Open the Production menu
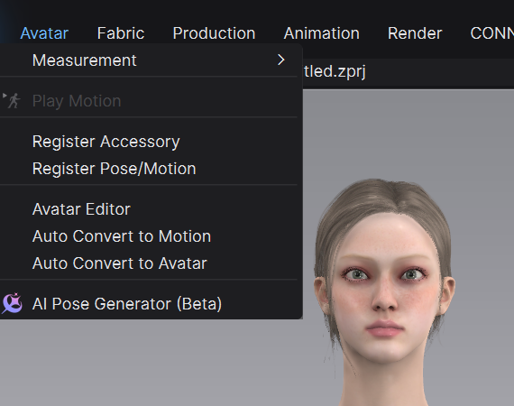514x406 pixels. [214, 33]
